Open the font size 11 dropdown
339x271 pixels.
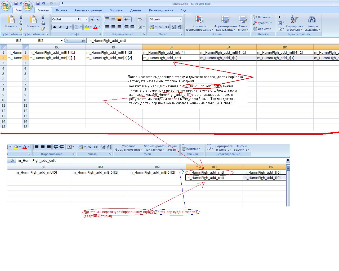[x=86, y=19]
